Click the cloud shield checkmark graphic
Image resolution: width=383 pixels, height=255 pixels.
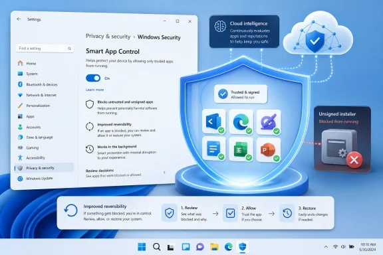click(x=315, y=41)
